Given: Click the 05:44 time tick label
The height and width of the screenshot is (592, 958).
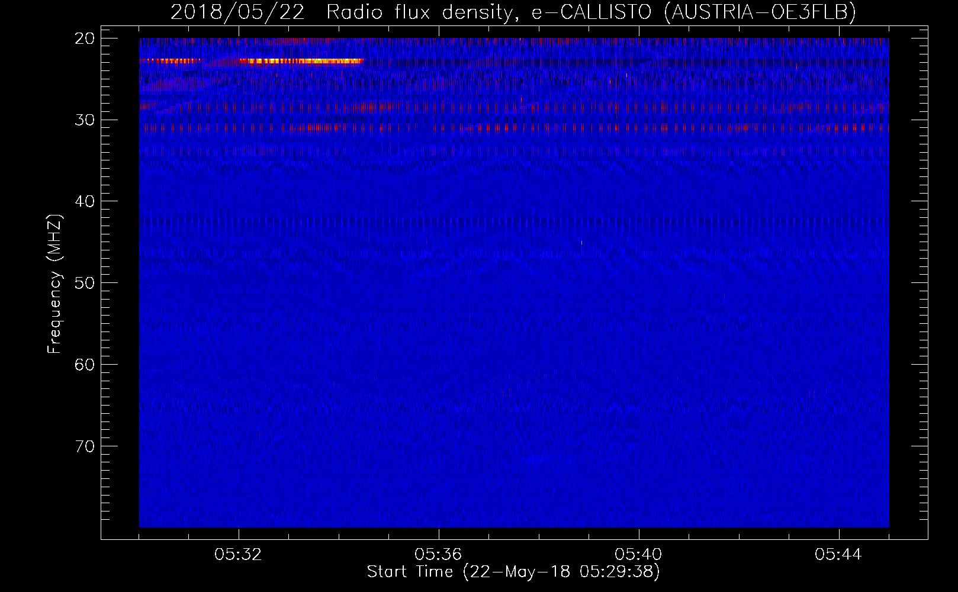Looking at the screenshot, I should point(838,555).
